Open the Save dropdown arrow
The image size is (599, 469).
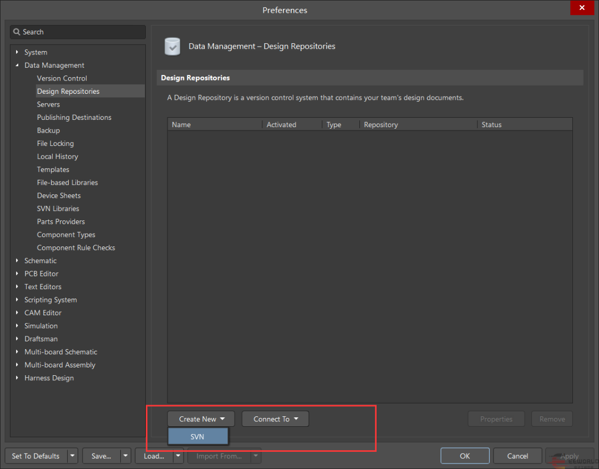pyautogui.click(x=125, y=456)
